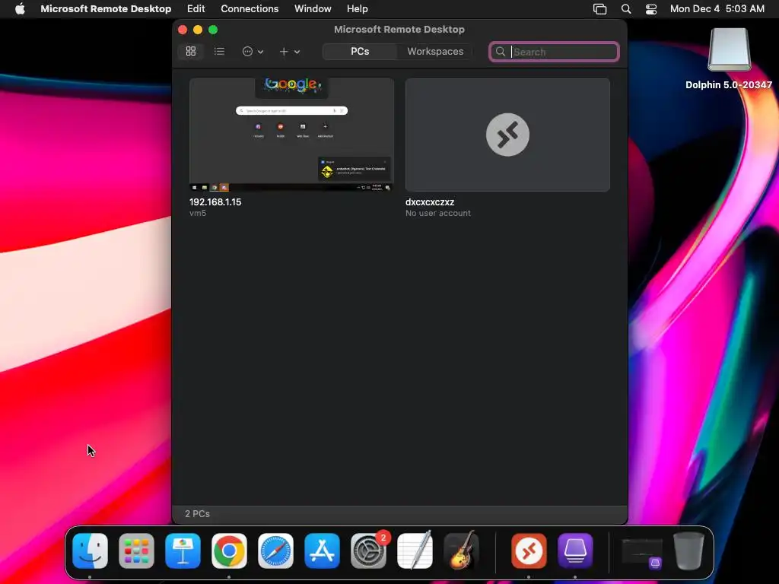Open System Preferences from the Dock
Screen dimensions: 779x584
(369, 551)
